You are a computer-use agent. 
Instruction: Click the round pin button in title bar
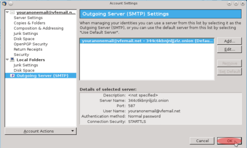[11, 3]
